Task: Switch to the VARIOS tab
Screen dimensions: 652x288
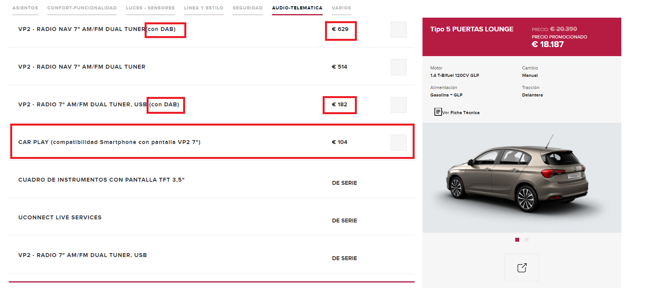Action: tap(341, 8)
